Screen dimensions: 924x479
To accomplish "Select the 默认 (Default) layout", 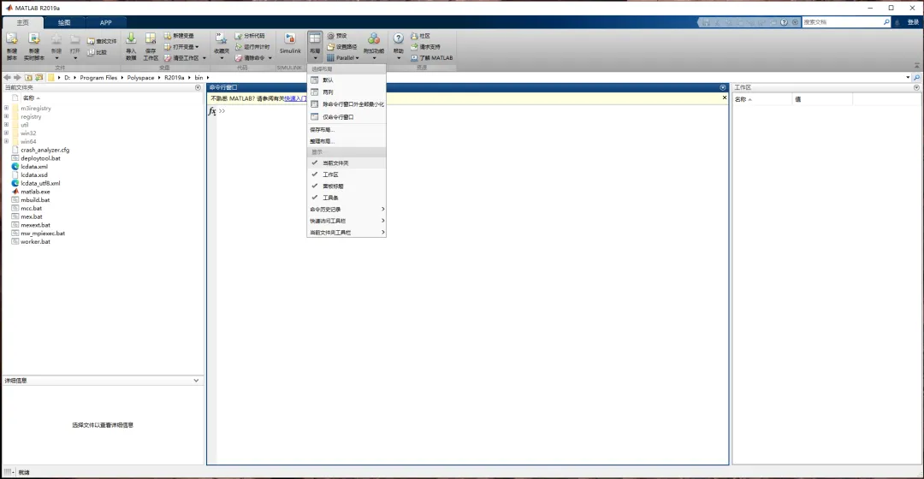I will (x=346, y=80).
